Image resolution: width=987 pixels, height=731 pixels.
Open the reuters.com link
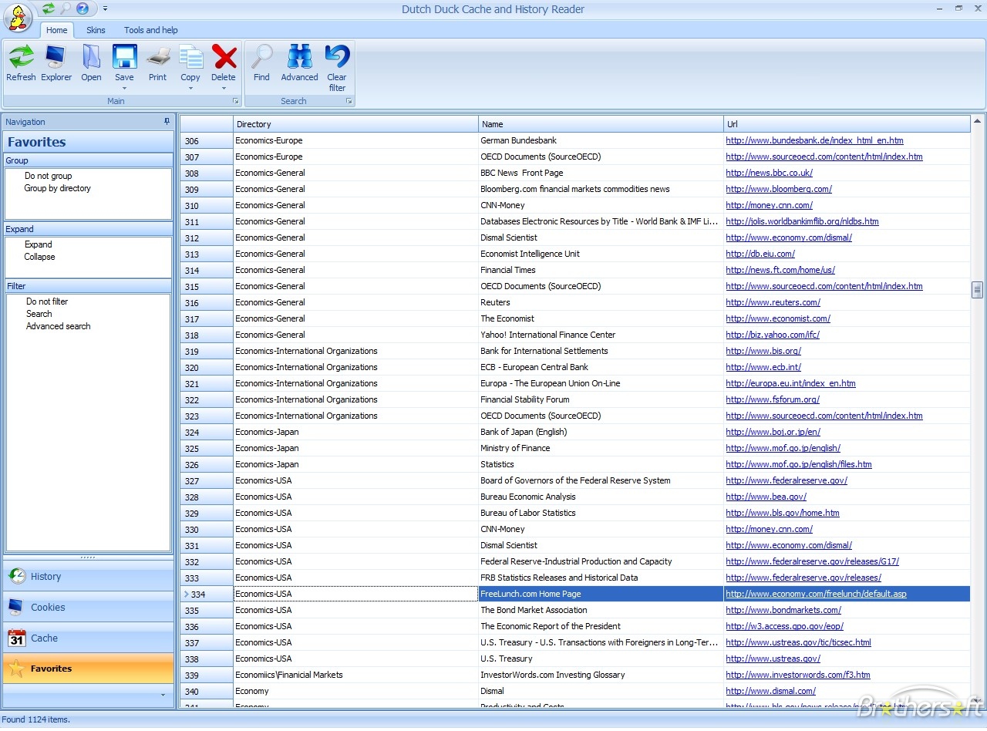point(773,302)
